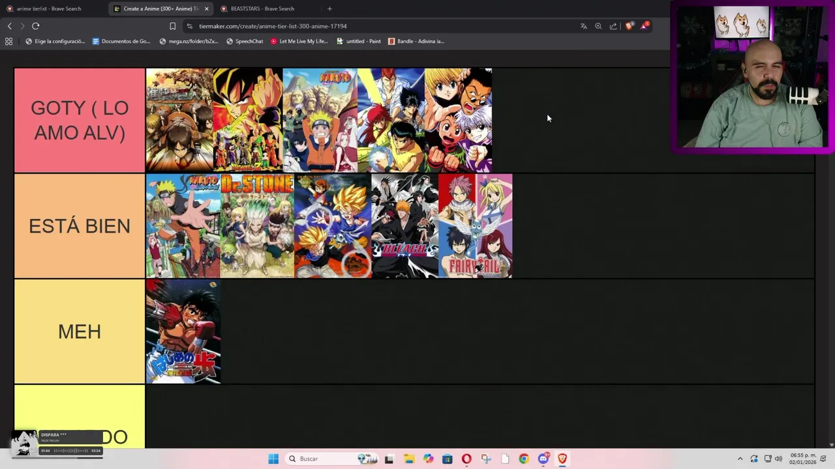Open the Brave Rewards triangle icon
The image size is (835, 469).
(x=645, y=25)
